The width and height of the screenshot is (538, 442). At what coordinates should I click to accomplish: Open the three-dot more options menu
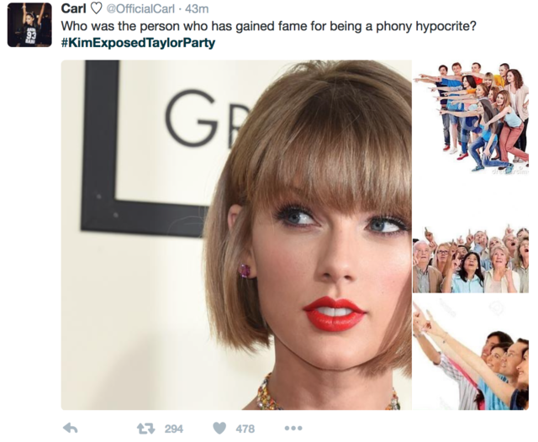click(293, 429)
